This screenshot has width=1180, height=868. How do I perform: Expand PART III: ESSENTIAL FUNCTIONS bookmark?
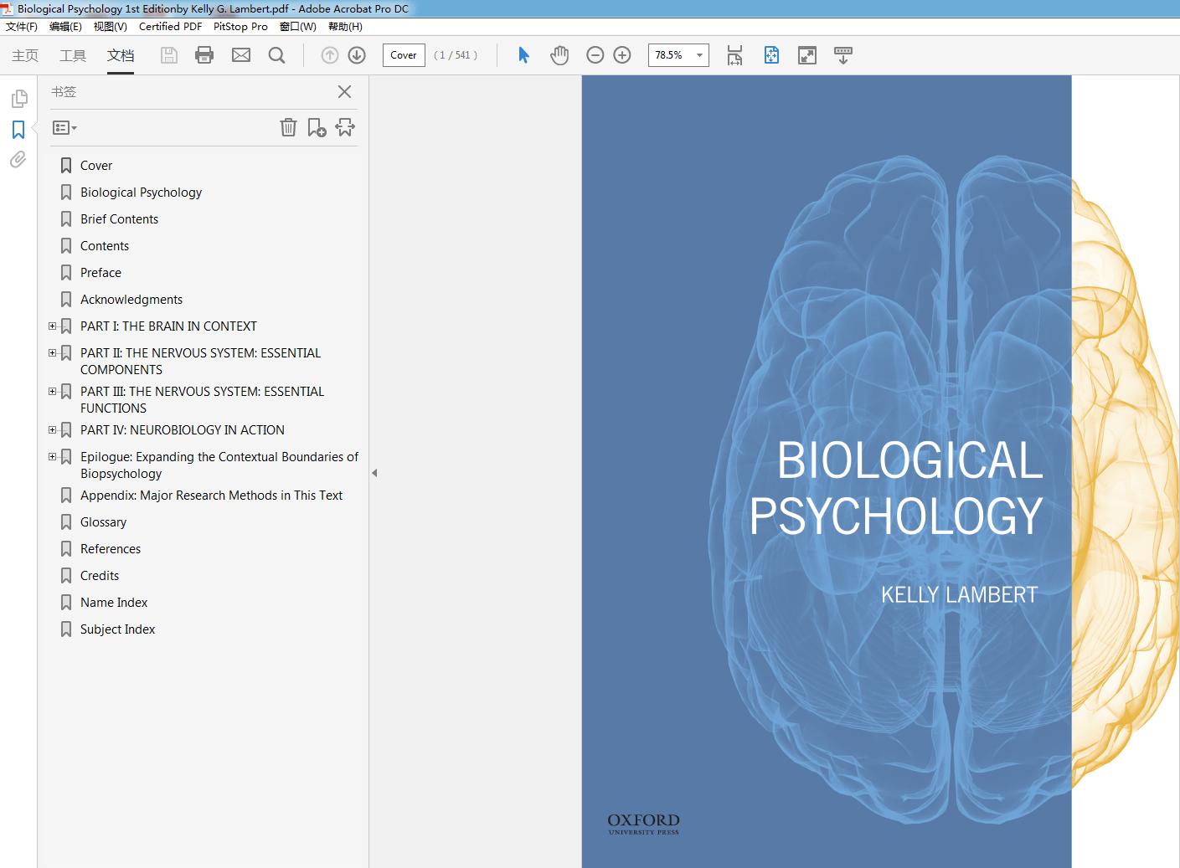coord(53,392)
